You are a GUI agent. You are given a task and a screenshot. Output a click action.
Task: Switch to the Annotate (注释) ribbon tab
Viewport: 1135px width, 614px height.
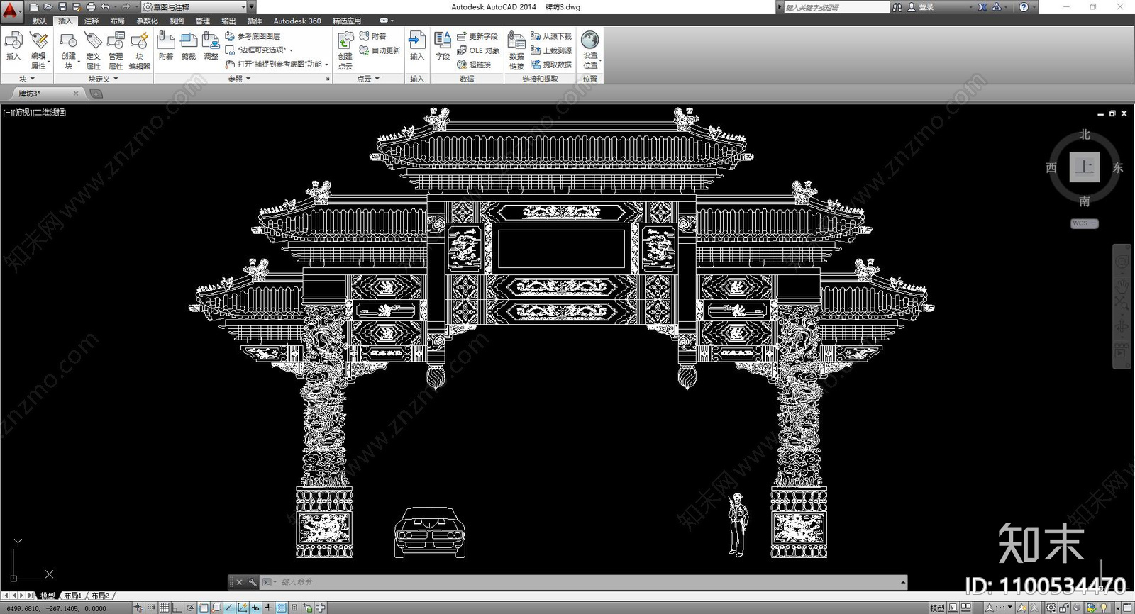point(92,21)
